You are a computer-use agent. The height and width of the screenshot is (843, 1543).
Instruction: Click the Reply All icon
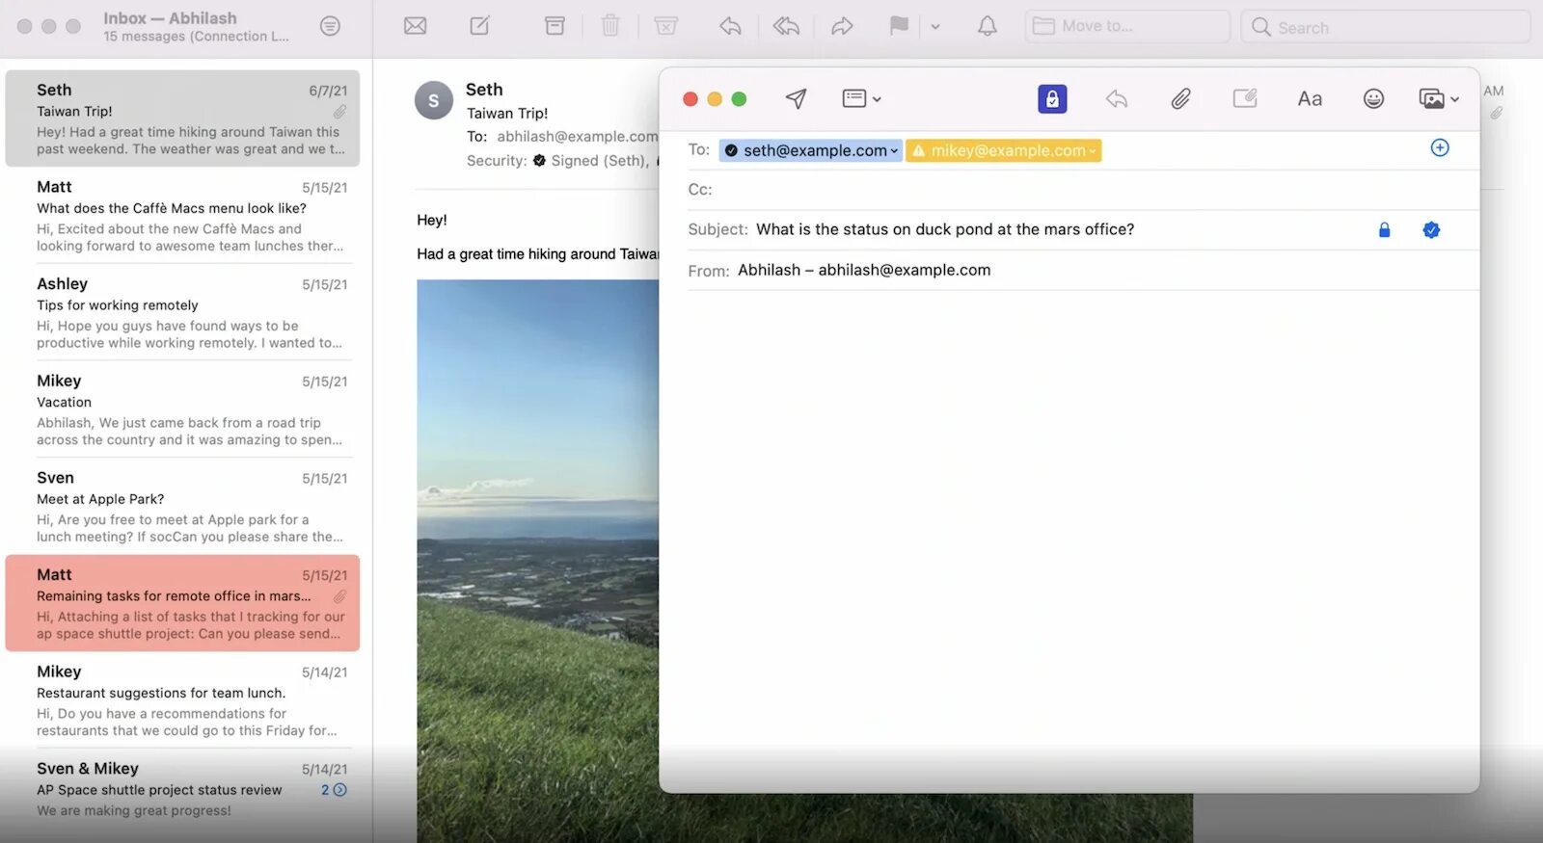click(786, 26)
